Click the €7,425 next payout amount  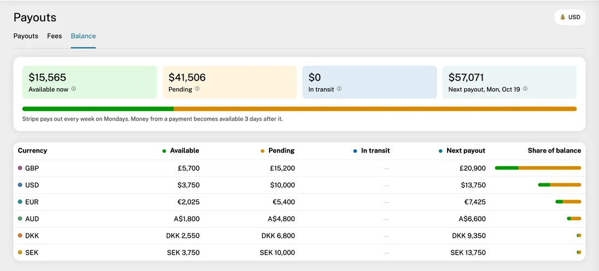click(475, 202)
